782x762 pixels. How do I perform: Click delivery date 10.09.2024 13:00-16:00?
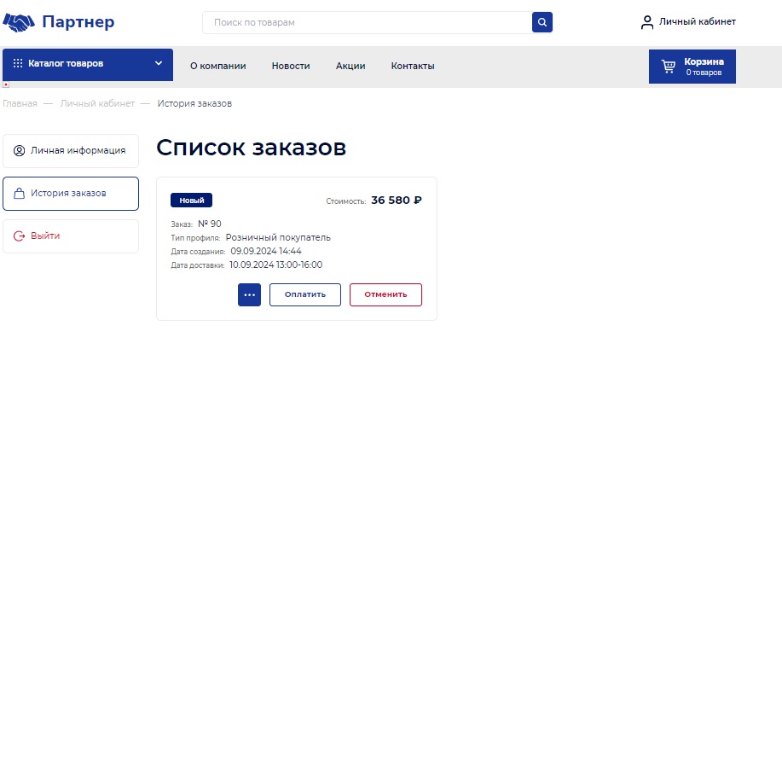pos(275,265)
